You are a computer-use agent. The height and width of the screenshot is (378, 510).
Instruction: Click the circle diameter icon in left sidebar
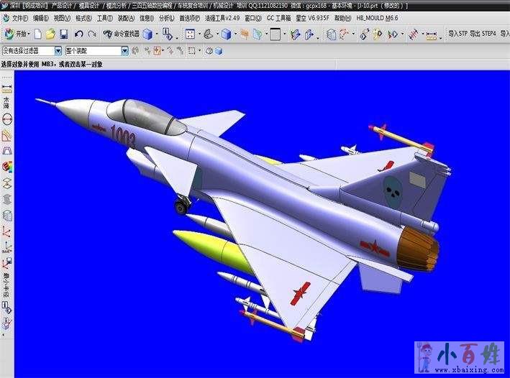coord(7,119)
